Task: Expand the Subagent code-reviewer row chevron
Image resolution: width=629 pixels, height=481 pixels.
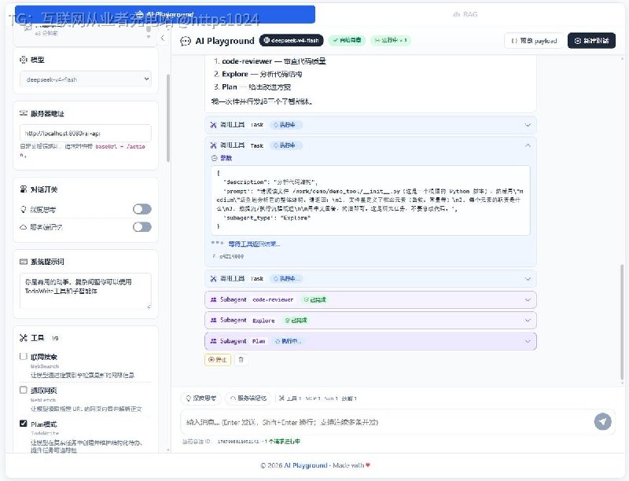Action: [x=528, y=299]
